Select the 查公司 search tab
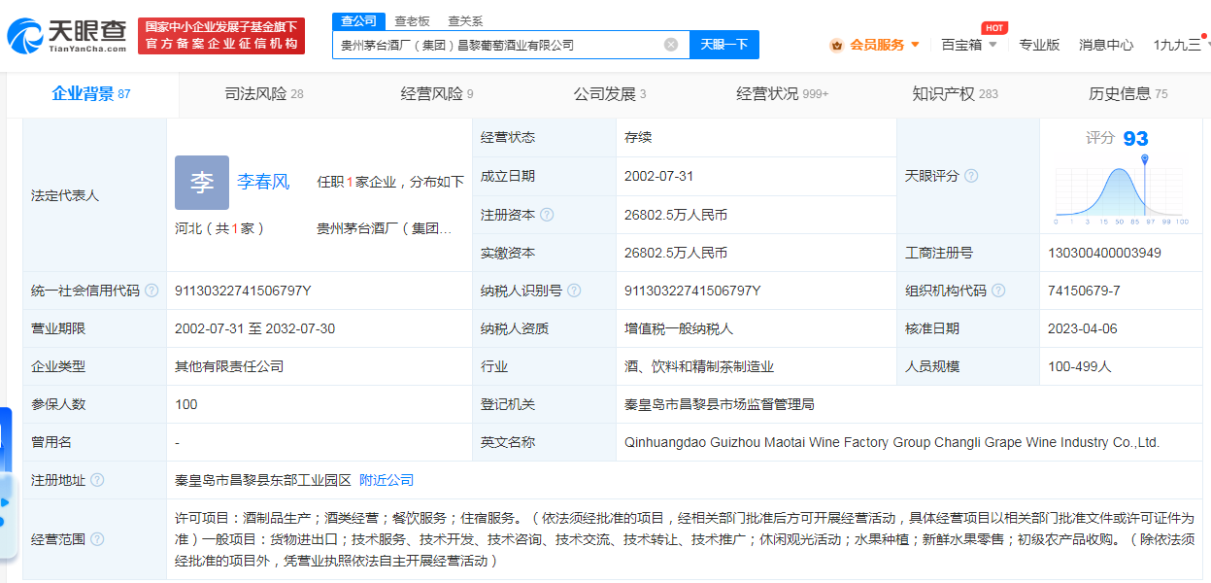 coord(358,20)
